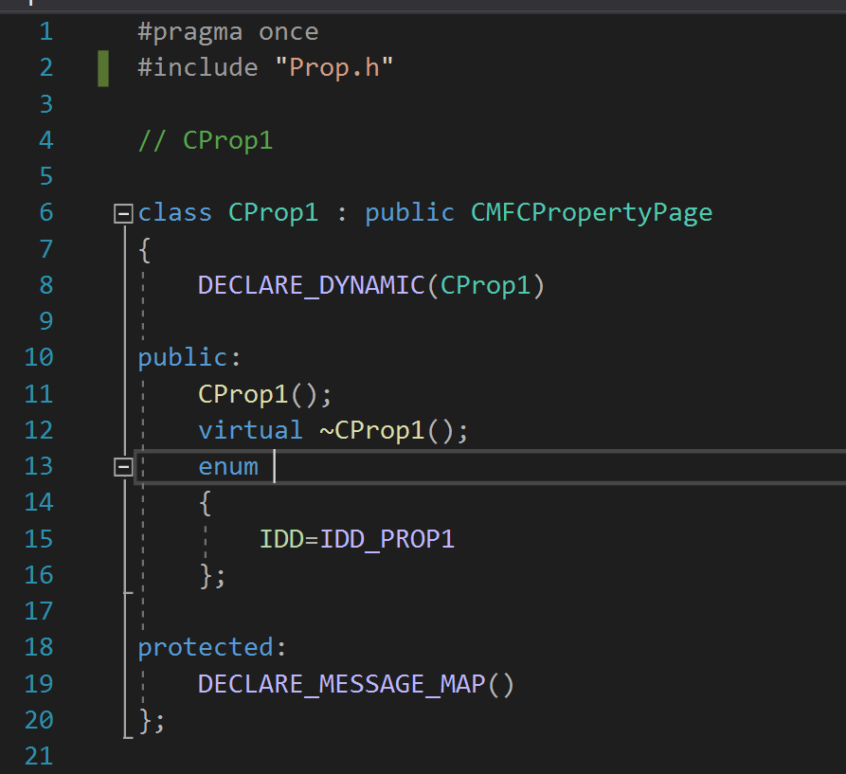Screen dimensions: 846x774
Task: Click the enum closing '};' on line 16
Action: pyautogui.click(x=212, y=575)
